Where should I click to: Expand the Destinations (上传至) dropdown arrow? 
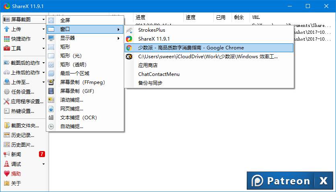click(x=43, y=82)
